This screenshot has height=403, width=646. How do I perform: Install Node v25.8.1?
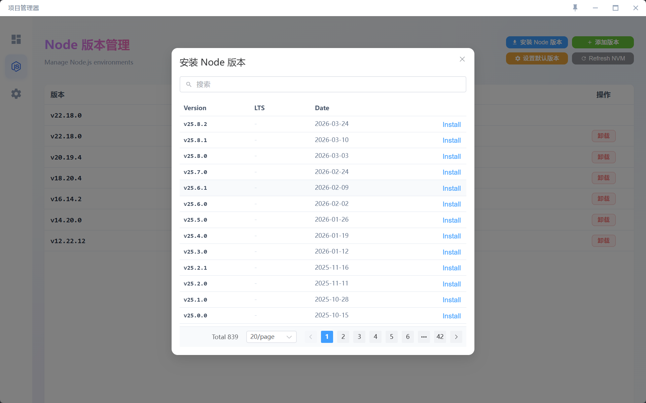click(452, 140)
